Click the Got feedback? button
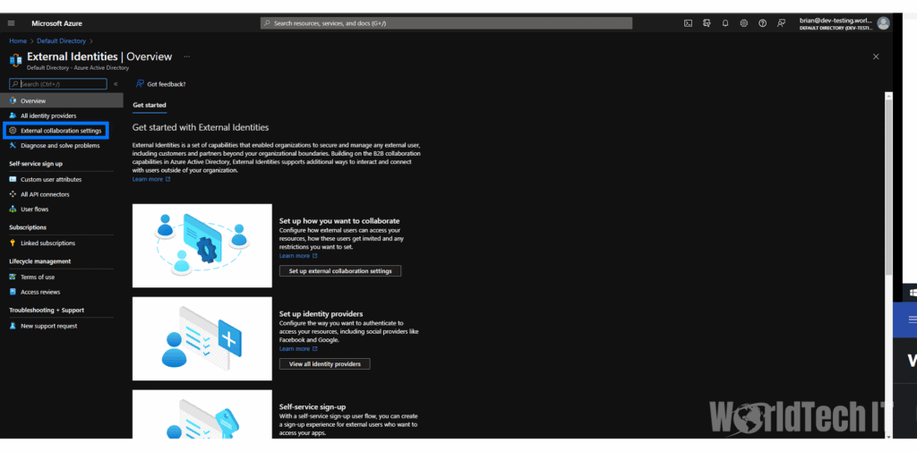This screenshot has height=452, width=917. 161,84
